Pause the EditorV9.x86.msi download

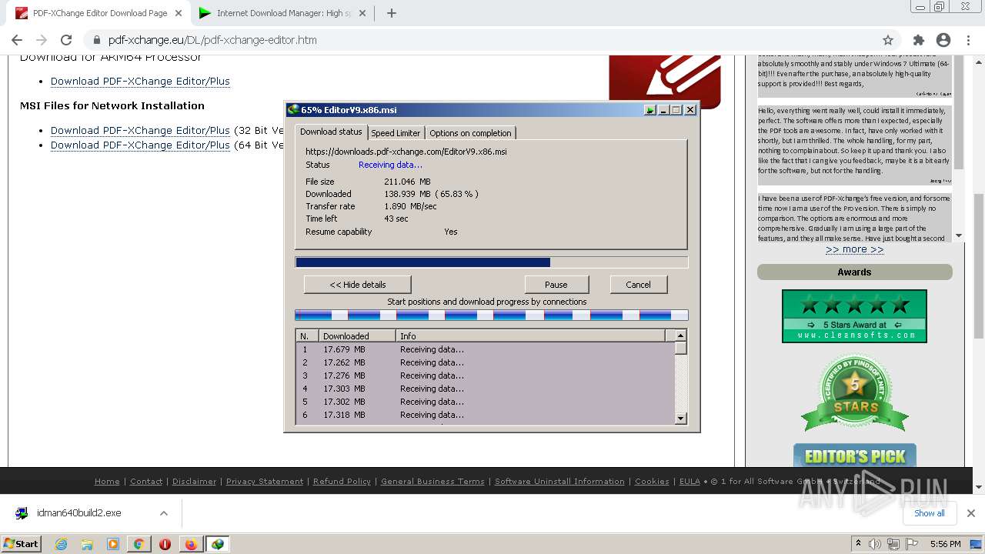click(x=556, y=285)
